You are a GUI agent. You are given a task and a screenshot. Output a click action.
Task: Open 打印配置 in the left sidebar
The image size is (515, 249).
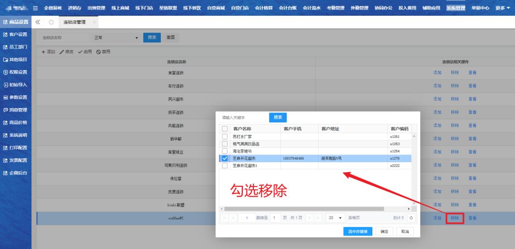tap(16, 147)
